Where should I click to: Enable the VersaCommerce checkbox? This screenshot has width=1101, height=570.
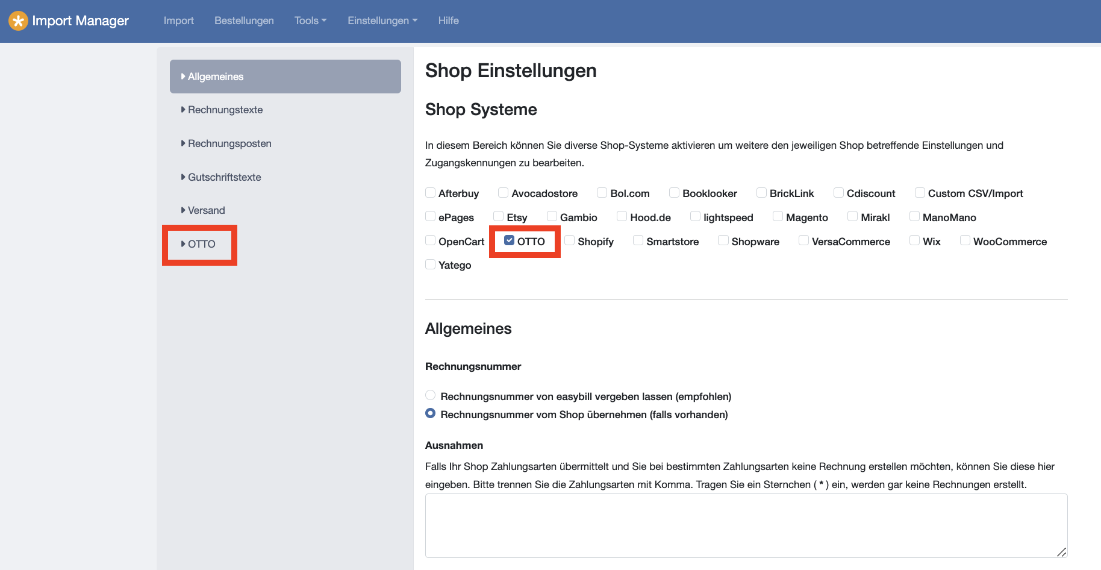click(x=804, y=240)
